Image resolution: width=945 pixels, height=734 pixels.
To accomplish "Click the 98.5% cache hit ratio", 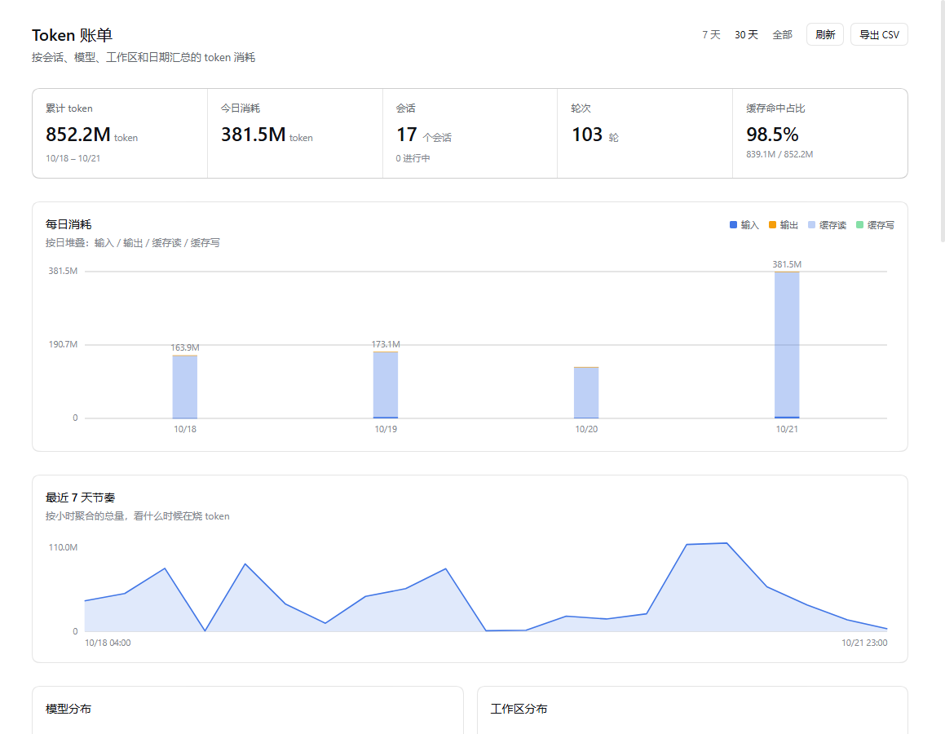I will pos(773,135).
